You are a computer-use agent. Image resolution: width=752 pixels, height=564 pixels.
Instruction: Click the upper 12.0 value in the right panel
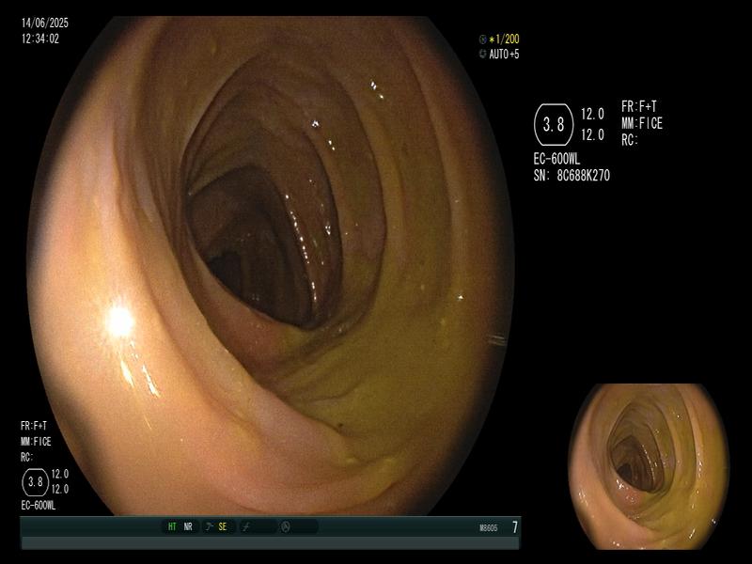coord(593,114)
